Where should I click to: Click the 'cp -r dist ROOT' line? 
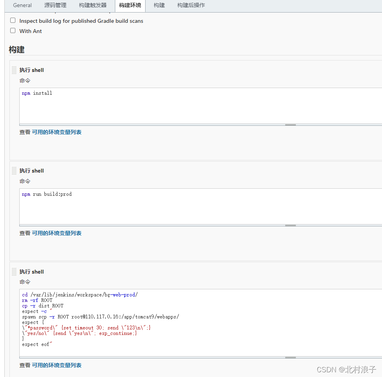(x=42, y=306)
